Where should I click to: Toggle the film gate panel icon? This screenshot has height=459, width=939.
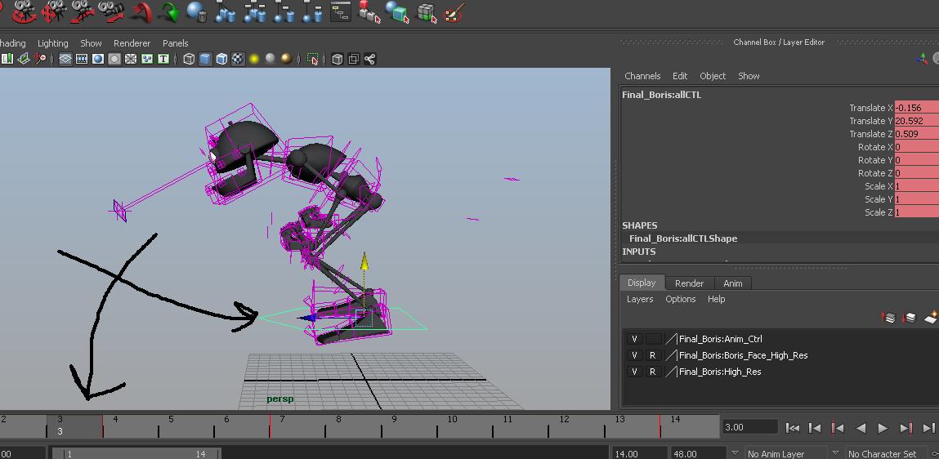[82, 60]
